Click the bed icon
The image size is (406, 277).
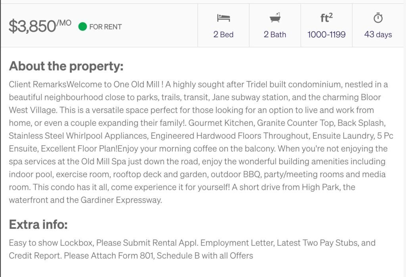coord(223,18)
